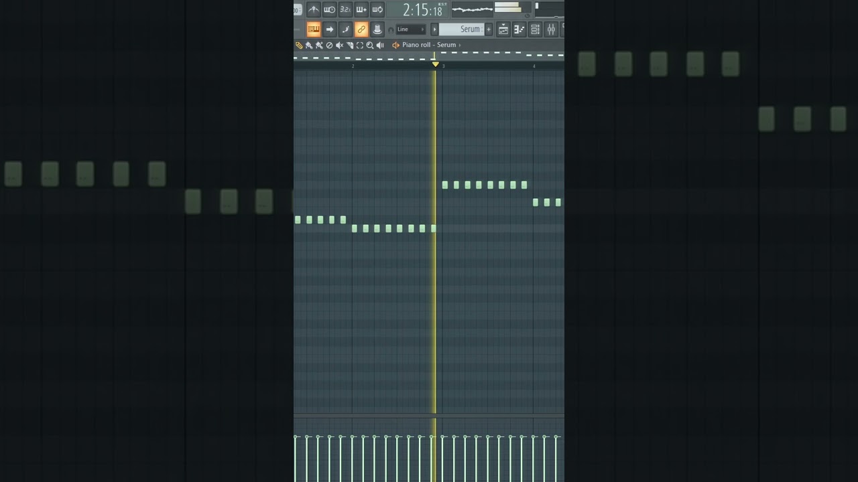Image resolution: width=858 pixels, height=482 pixels.
Task: Select the Playback scrub tool
Action: (x=380, y=45)
